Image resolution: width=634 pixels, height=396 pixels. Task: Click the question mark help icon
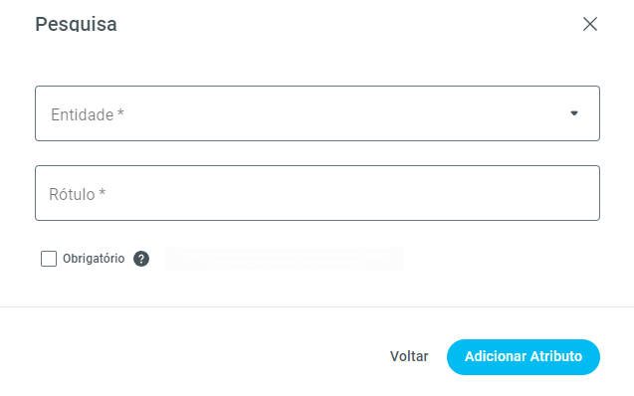141,259
